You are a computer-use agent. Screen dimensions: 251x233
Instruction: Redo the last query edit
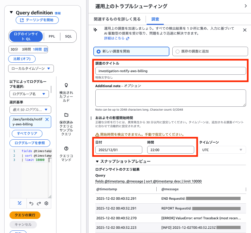coord(39,203)
